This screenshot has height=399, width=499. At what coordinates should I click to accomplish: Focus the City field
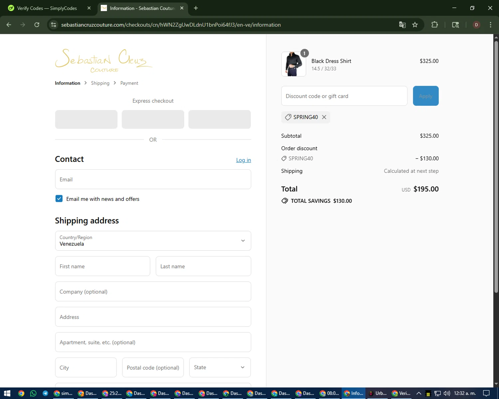[x=86, y=367]
